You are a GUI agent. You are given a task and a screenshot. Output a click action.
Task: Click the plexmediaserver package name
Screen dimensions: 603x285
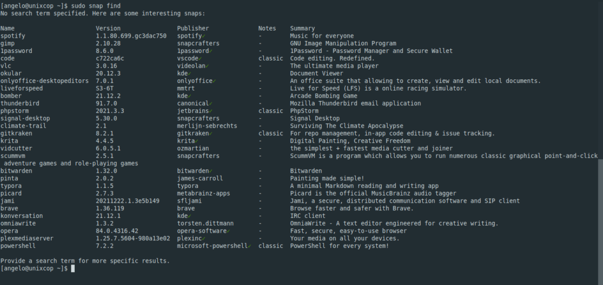27,239
